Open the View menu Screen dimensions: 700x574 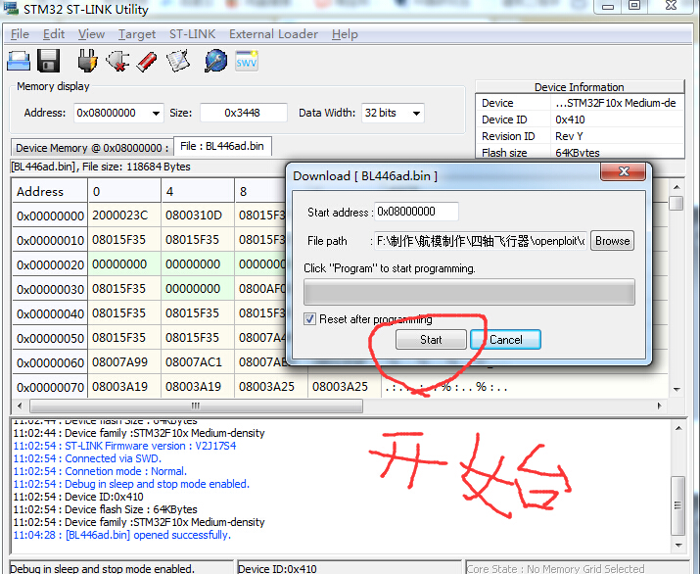91,34
